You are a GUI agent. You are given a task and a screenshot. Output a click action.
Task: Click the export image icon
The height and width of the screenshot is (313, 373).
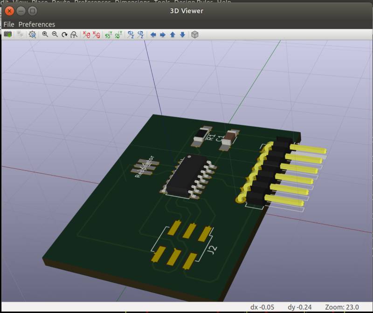20,34
